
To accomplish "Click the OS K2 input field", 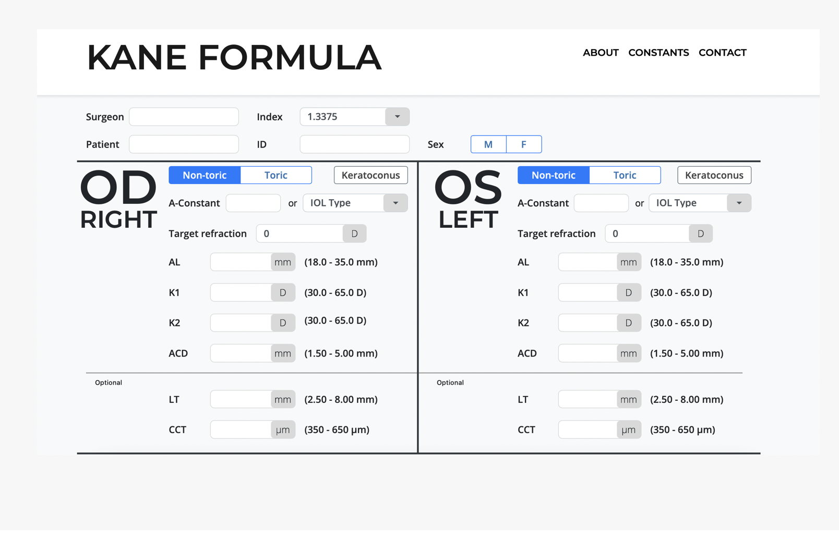I will 588,323.
